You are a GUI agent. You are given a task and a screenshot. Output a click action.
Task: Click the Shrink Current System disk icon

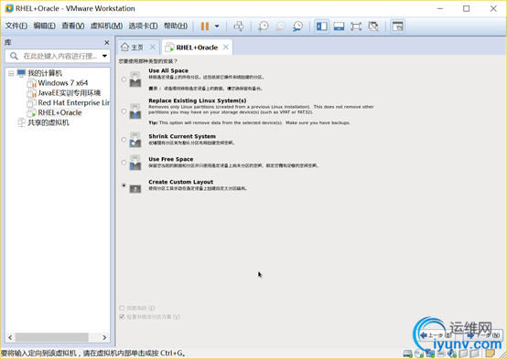[135, 140]
